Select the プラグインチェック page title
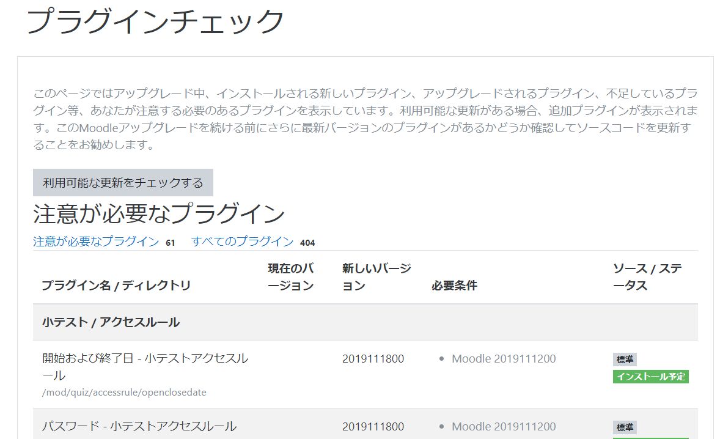Viewport: 720px width, 439px height. 155,21
